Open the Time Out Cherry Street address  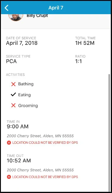point(40,170)
